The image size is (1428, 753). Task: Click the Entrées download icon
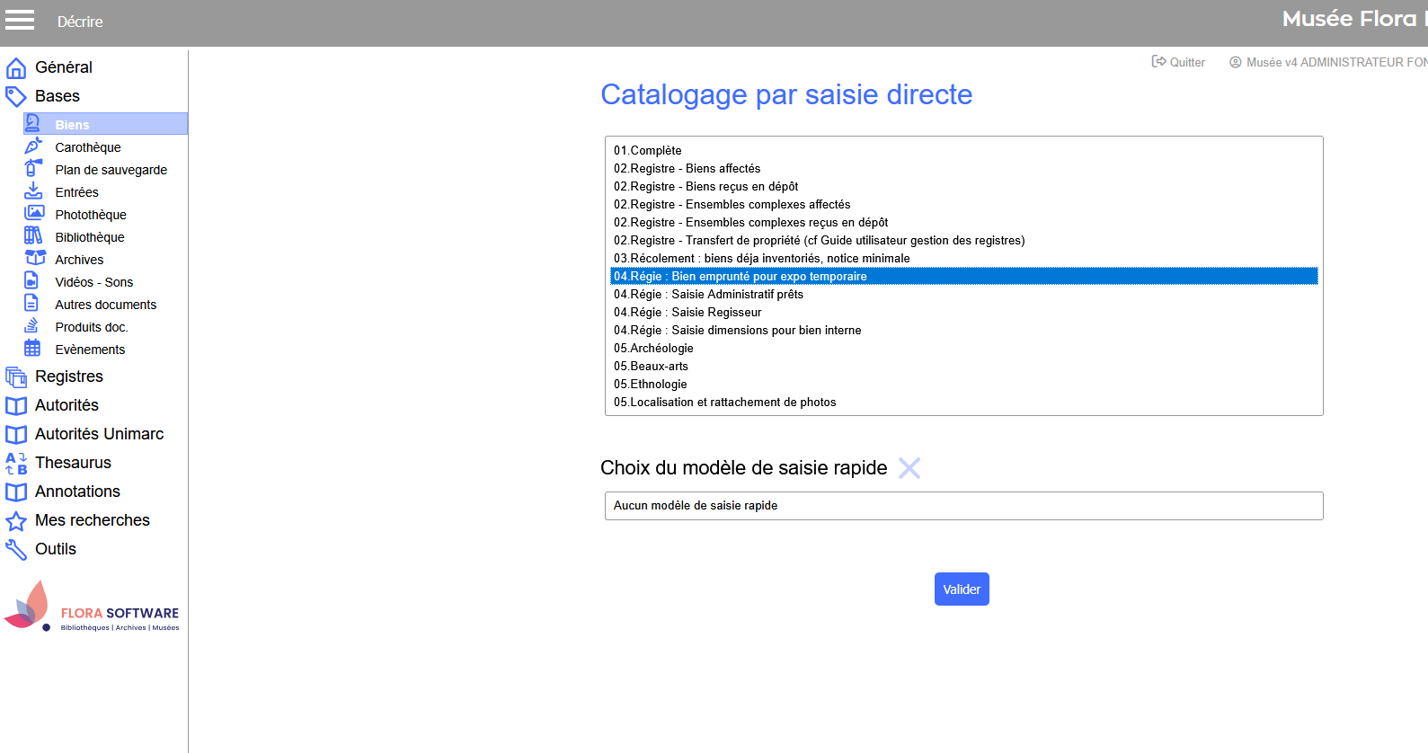click(x=33, y=191)
